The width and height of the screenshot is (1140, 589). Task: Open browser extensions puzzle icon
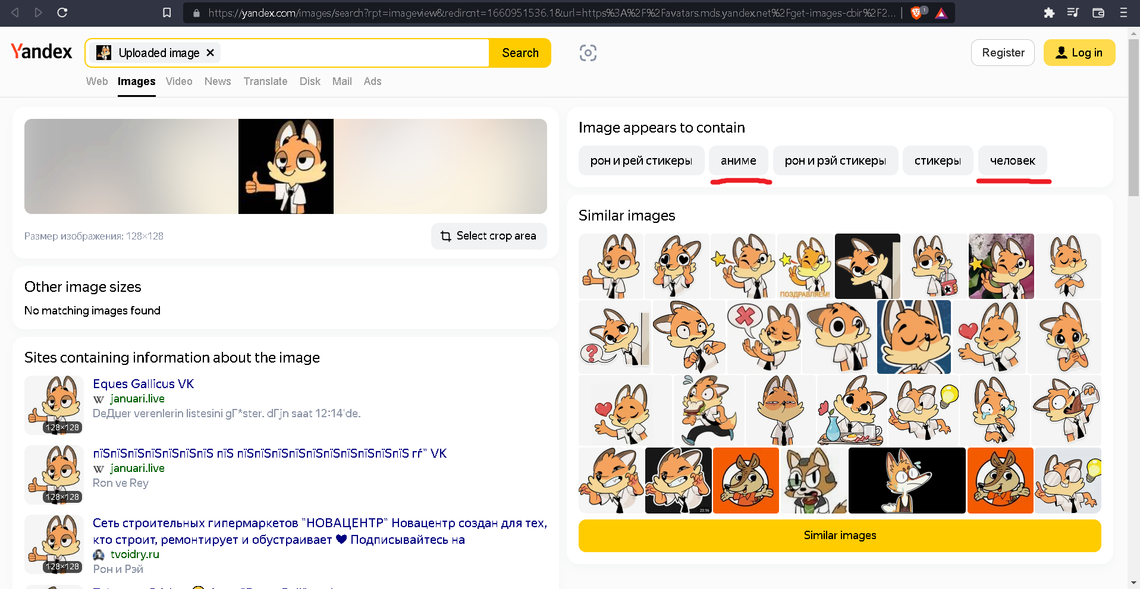point(1049,12)
